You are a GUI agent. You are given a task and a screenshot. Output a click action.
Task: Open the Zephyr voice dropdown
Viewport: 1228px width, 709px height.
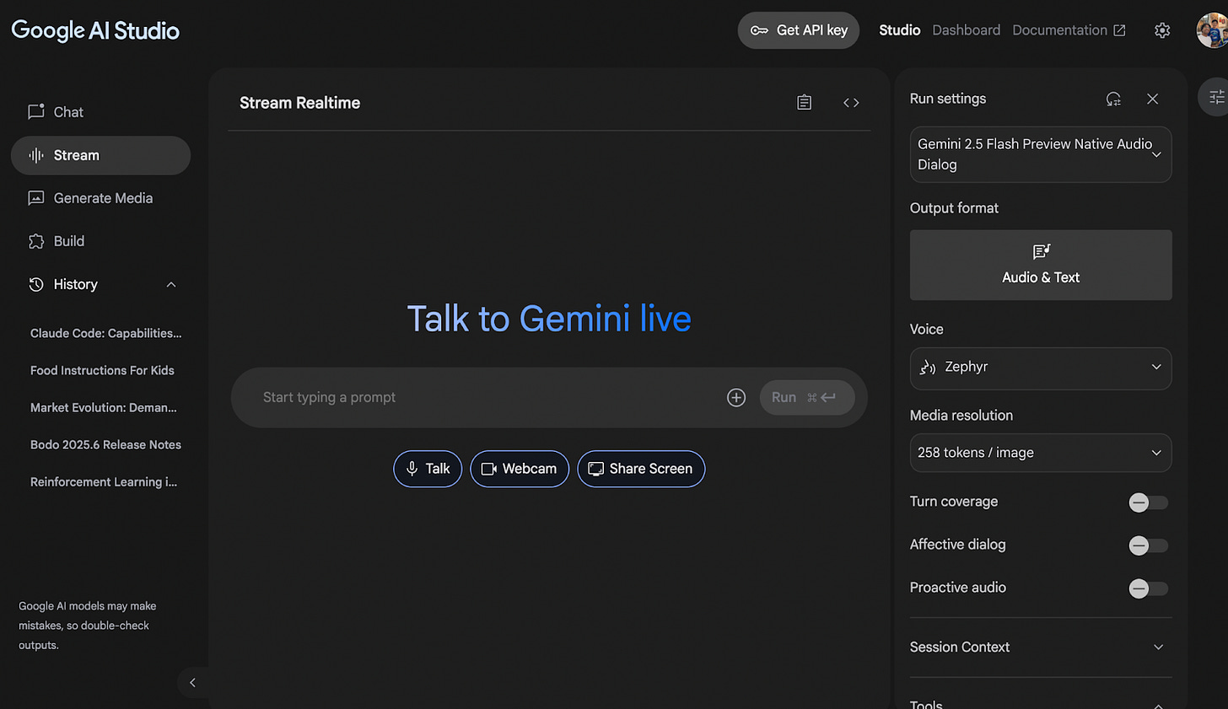pyautogui.click(x=1041, y=368)
